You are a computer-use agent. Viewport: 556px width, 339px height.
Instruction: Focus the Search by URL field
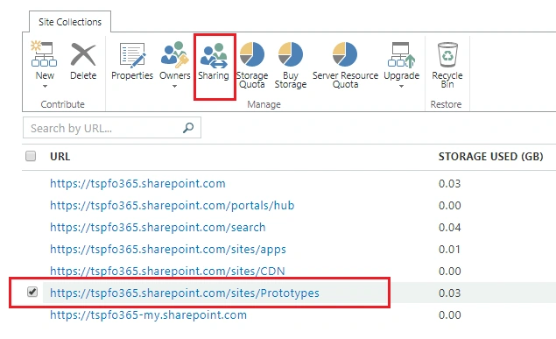click(112, 128)
